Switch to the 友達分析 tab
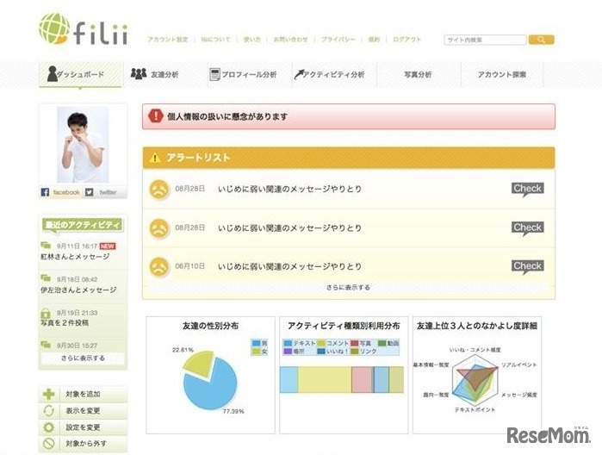The width and height of the screenshot is (602, 455). coord(164,74)
